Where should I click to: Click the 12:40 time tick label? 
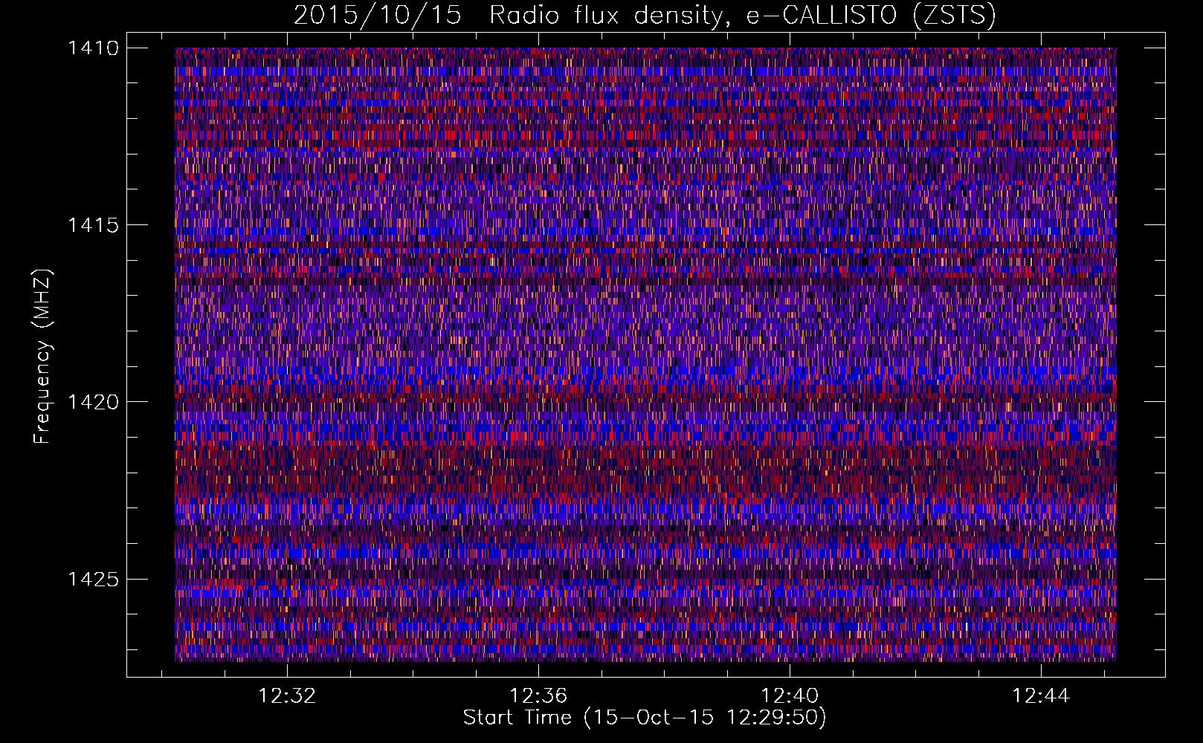coord(790,695)
